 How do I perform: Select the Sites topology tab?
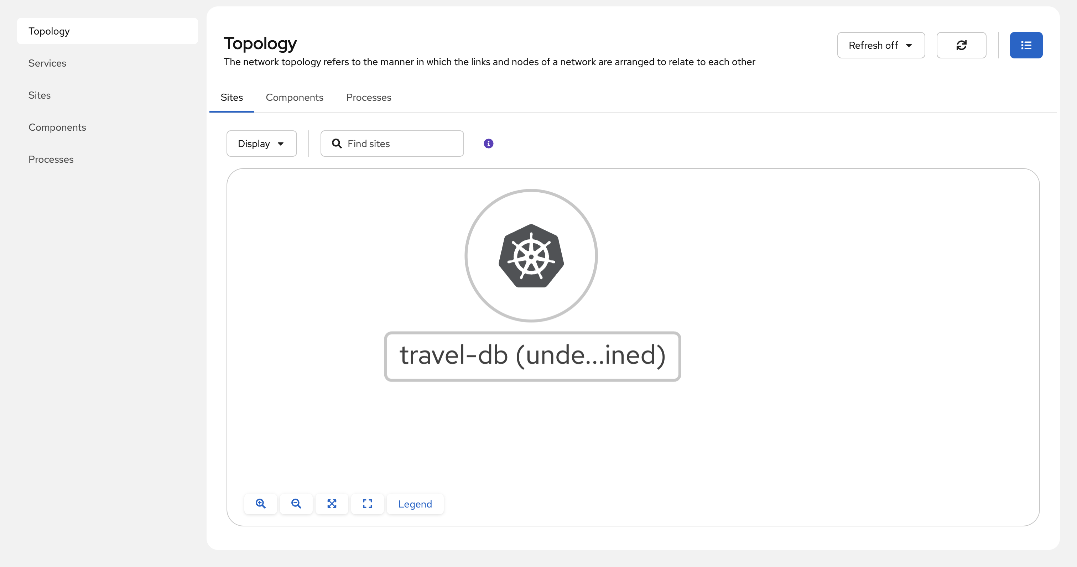[231, 98]
